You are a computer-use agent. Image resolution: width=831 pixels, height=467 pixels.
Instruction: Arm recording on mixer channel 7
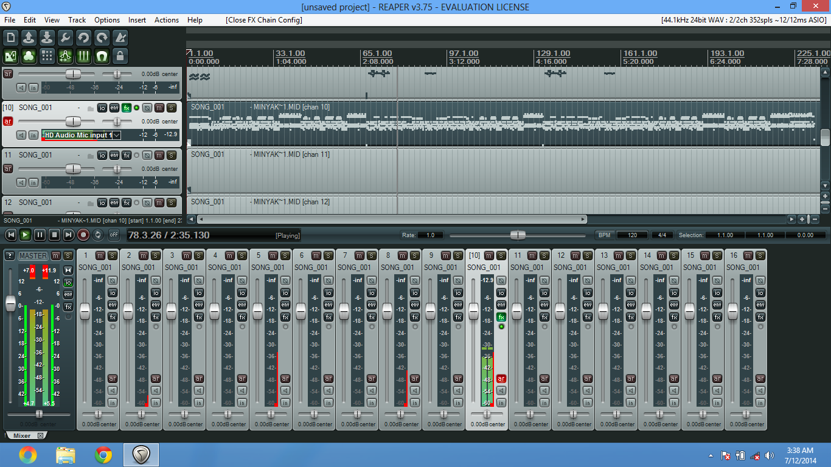[372, 378]
